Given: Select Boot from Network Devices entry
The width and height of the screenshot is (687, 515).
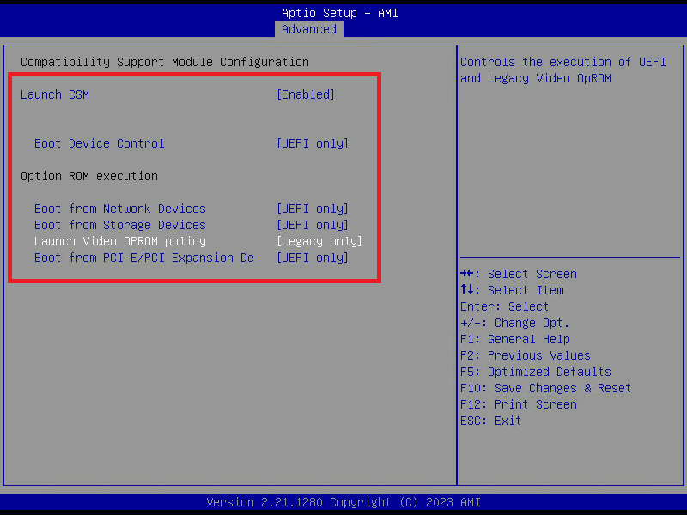Looking at the screenshot, I should tap(120, 209).
